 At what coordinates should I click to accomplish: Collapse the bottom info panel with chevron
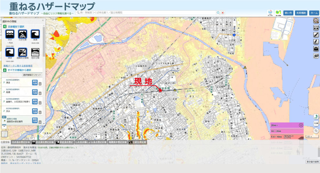160,138
